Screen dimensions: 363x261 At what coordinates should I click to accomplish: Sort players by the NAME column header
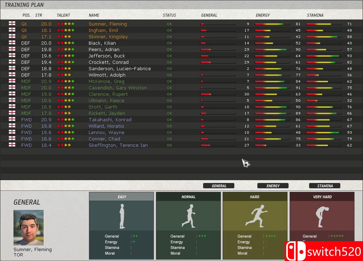pos(94,15)
